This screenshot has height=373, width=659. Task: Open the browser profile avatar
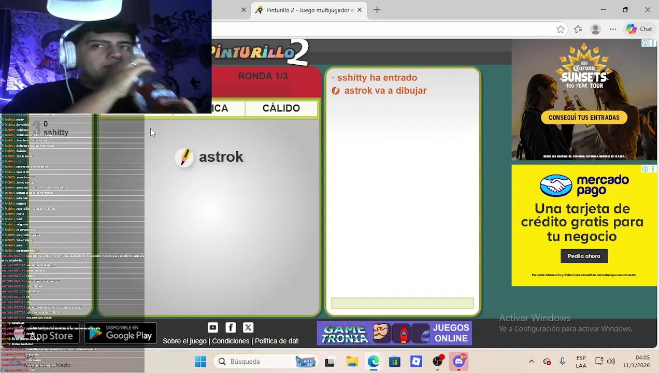(596, 30)
